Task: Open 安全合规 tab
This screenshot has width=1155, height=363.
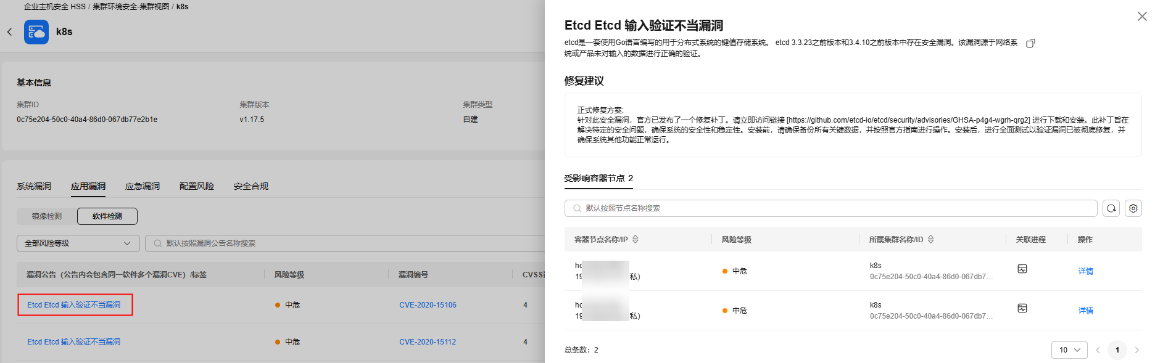Action: point(250,186)
